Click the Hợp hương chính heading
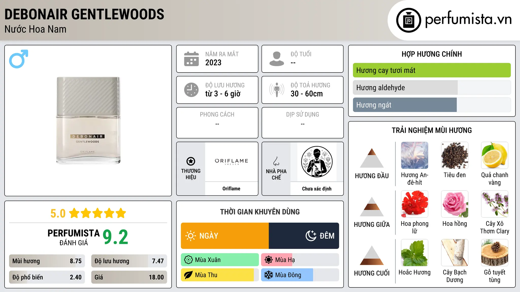The image size is (520, 292). coord(432,54)
